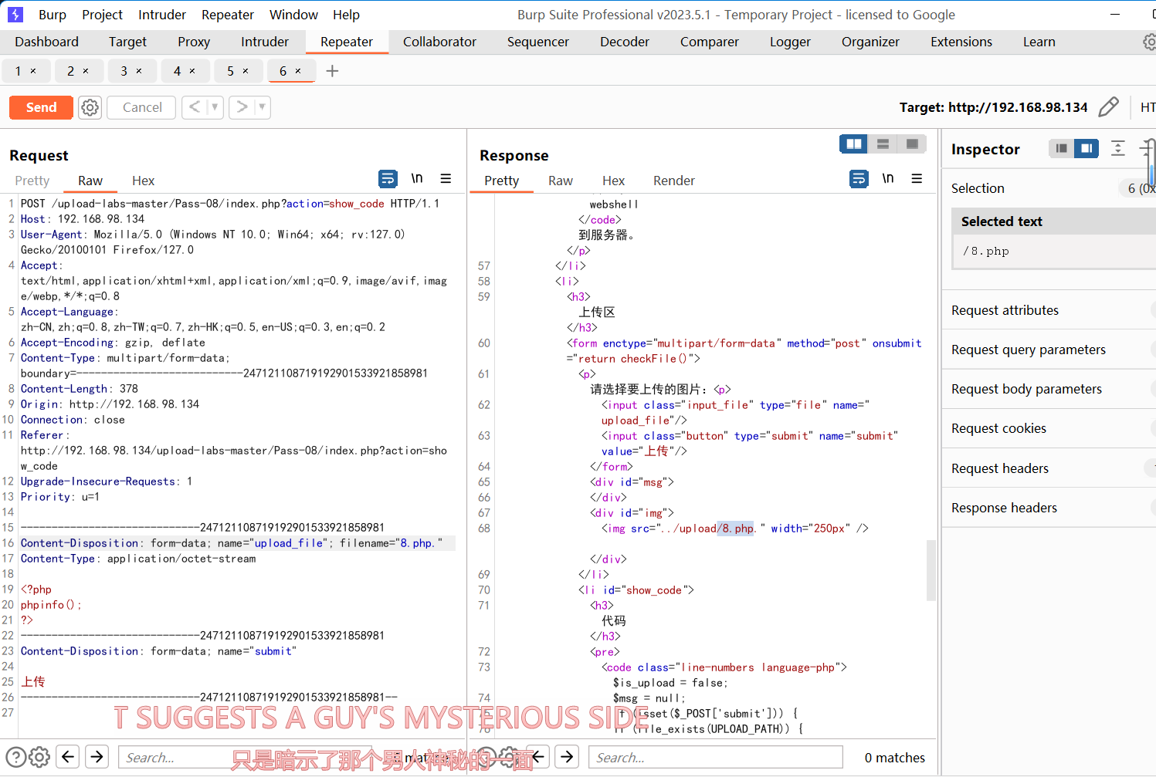Click the response panel vertical scrollbar
Image resolution: width=1156 pixels, height=777 pixels.
931,569
